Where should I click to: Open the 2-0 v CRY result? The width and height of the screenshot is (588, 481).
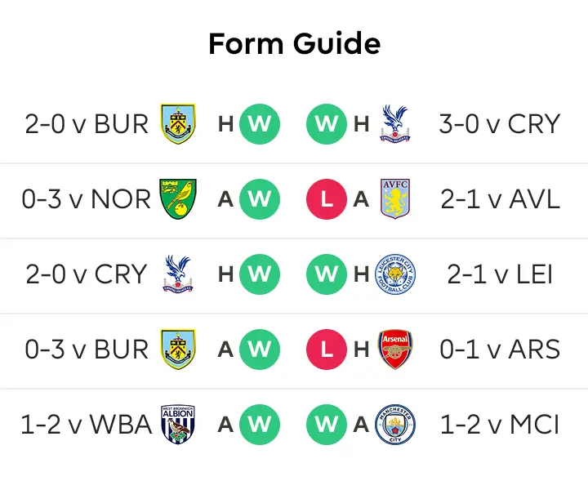coord(87,274)
